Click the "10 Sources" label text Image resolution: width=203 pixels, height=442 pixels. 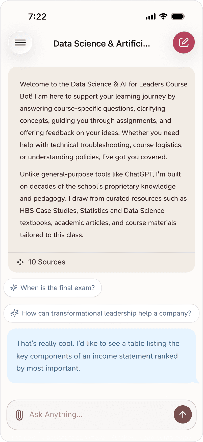coord(47,262)
